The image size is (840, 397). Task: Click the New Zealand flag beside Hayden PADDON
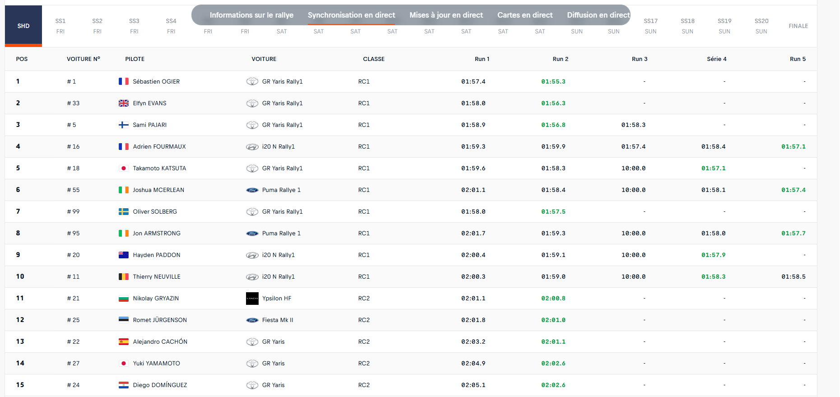(124, 255)
